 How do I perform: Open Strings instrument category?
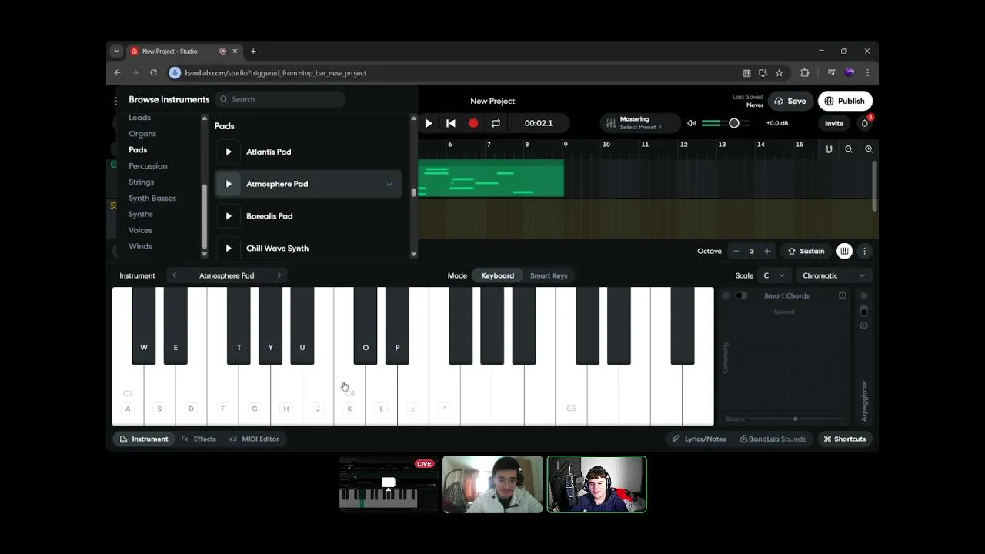point(141,182)
